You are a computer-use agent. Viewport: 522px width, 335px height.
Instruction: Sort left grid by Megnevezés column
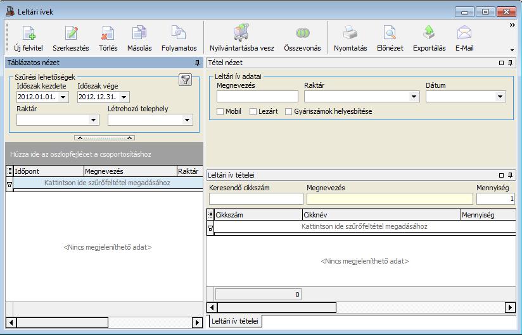pos(130,171)
